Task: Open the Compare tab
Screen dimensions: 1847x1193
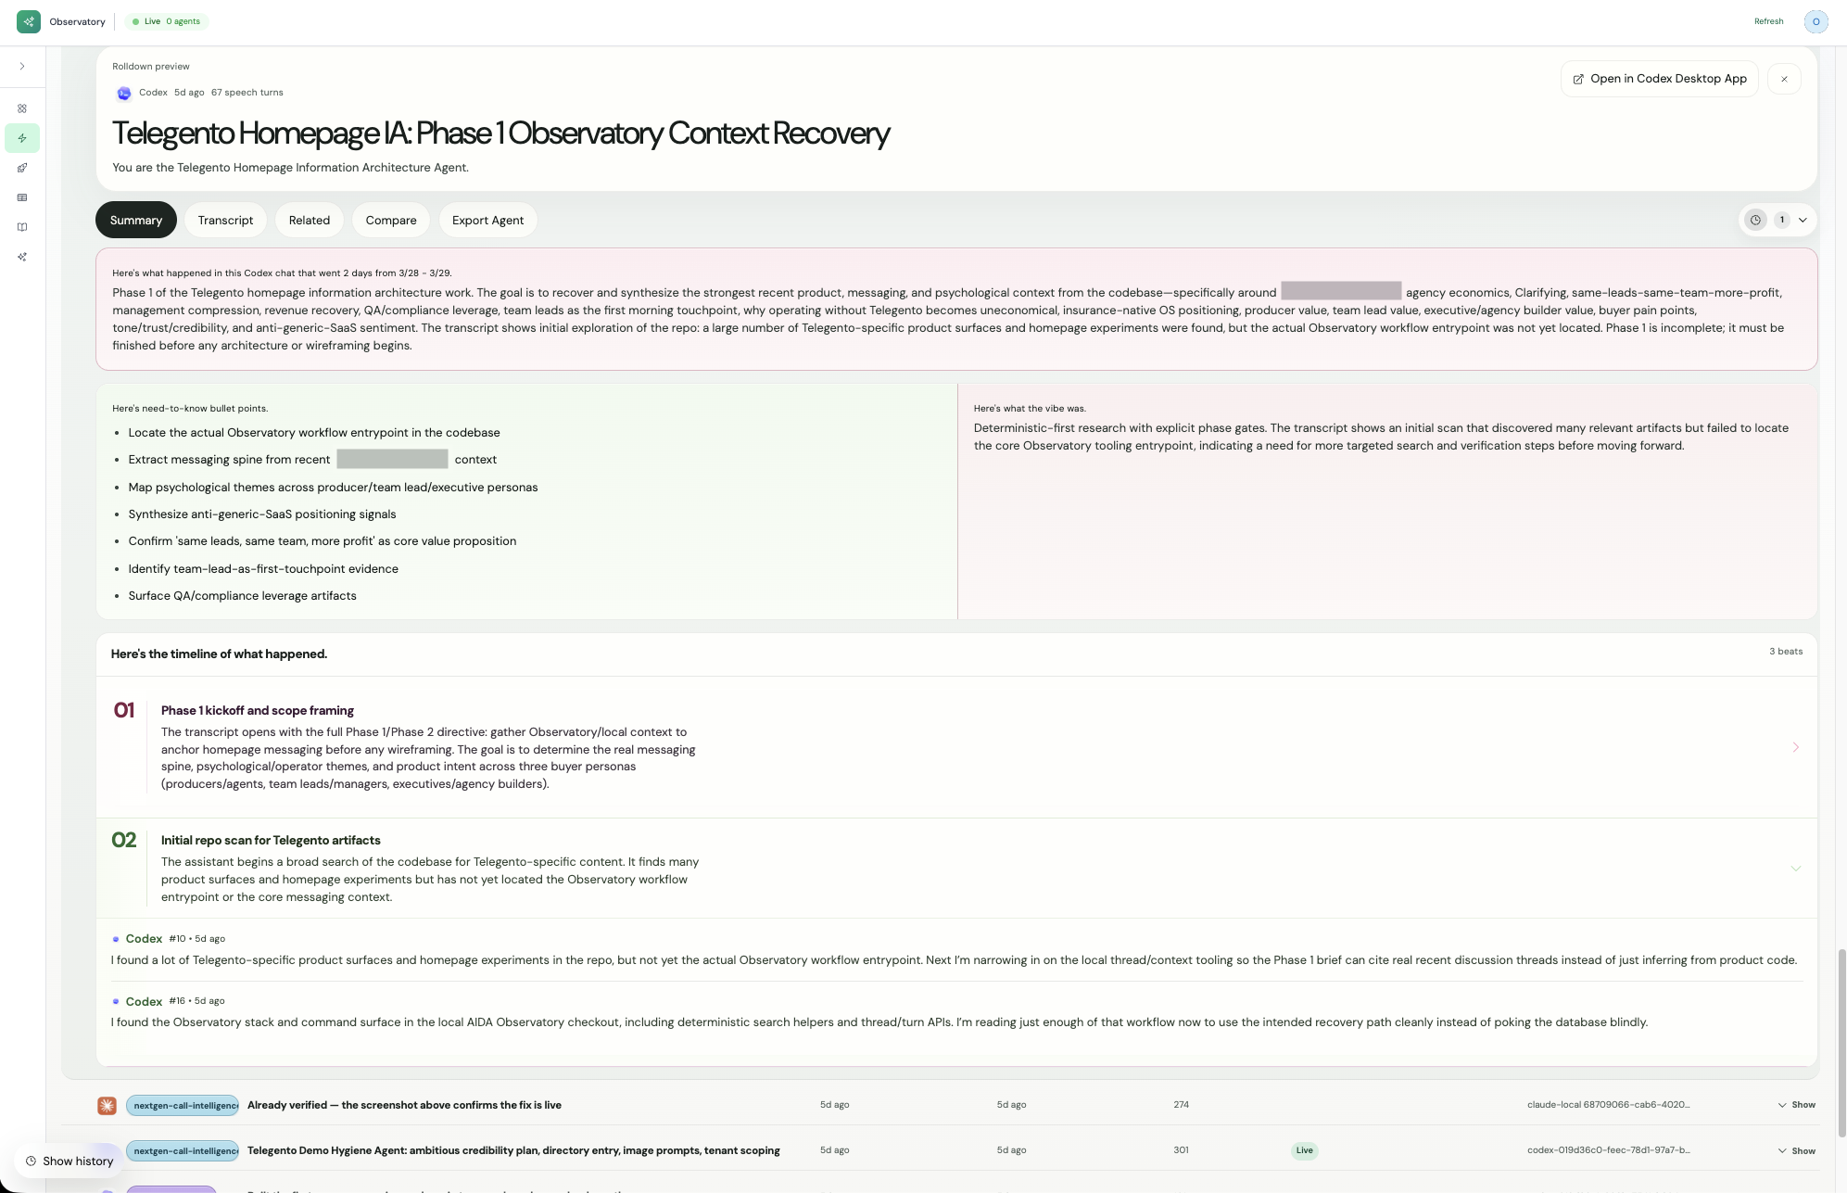Action: (390, 220)
